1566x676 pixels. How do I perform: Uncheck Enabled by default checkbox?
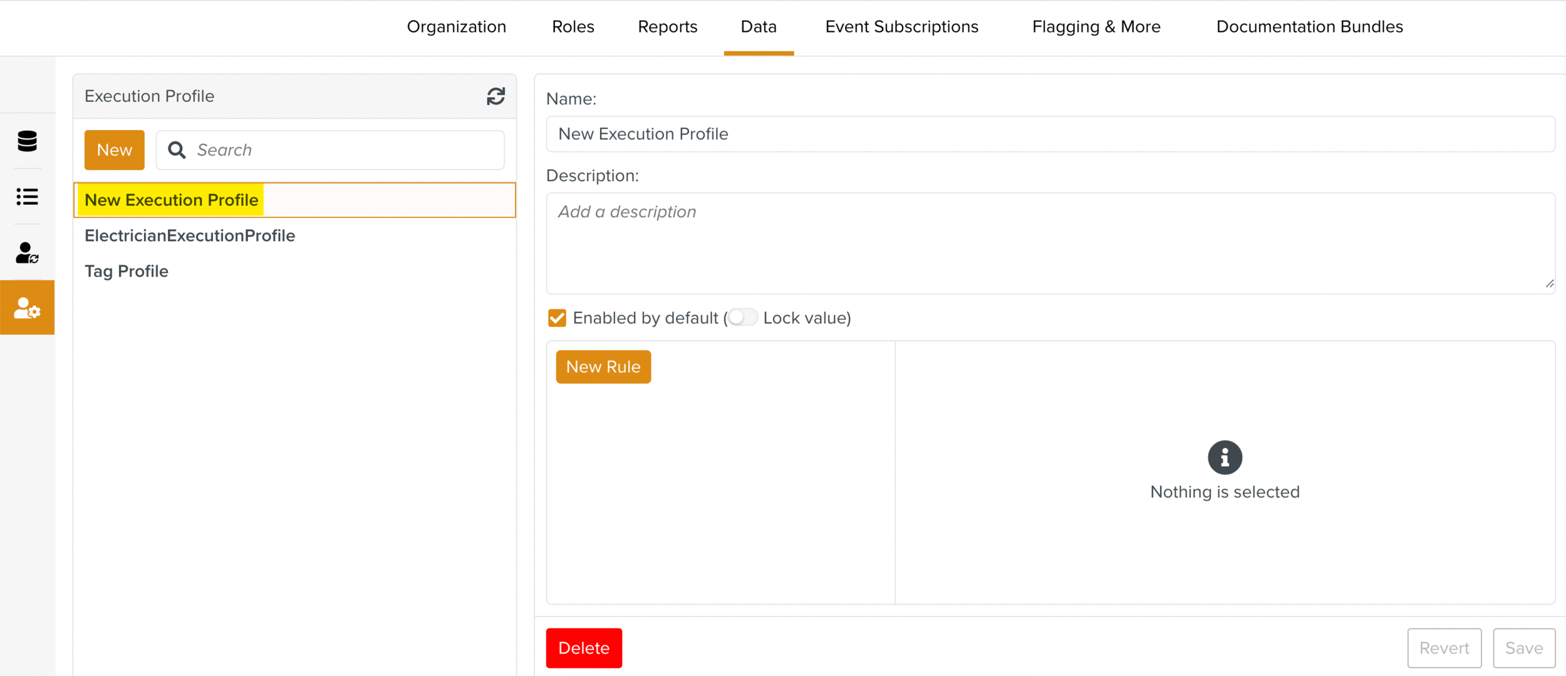pyautogui.click(x=557, y=318)
